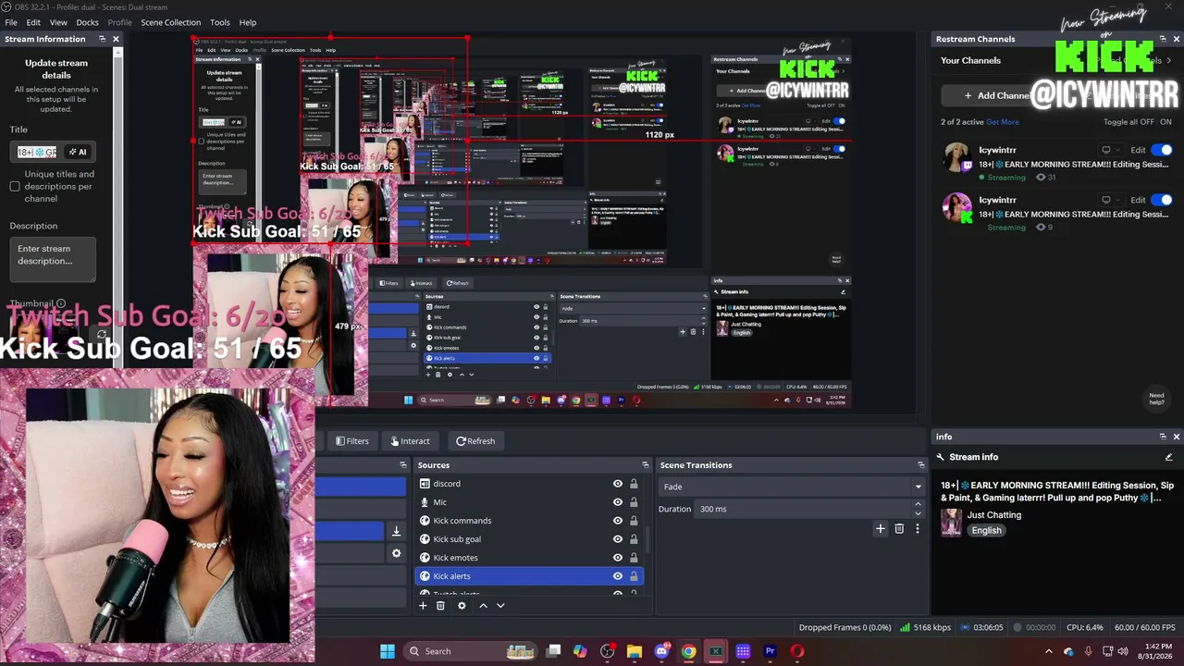Viewport: 1184px width, 666px height.
Task: Click the Interact button
Action: tap(410, 441)
